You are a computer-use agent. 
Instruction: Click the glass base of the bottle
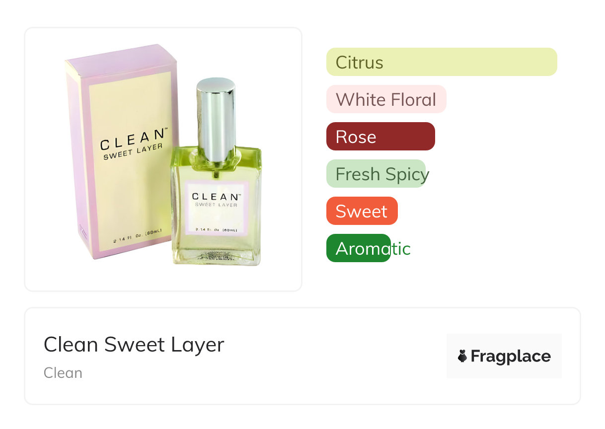[x=216, y=254]
